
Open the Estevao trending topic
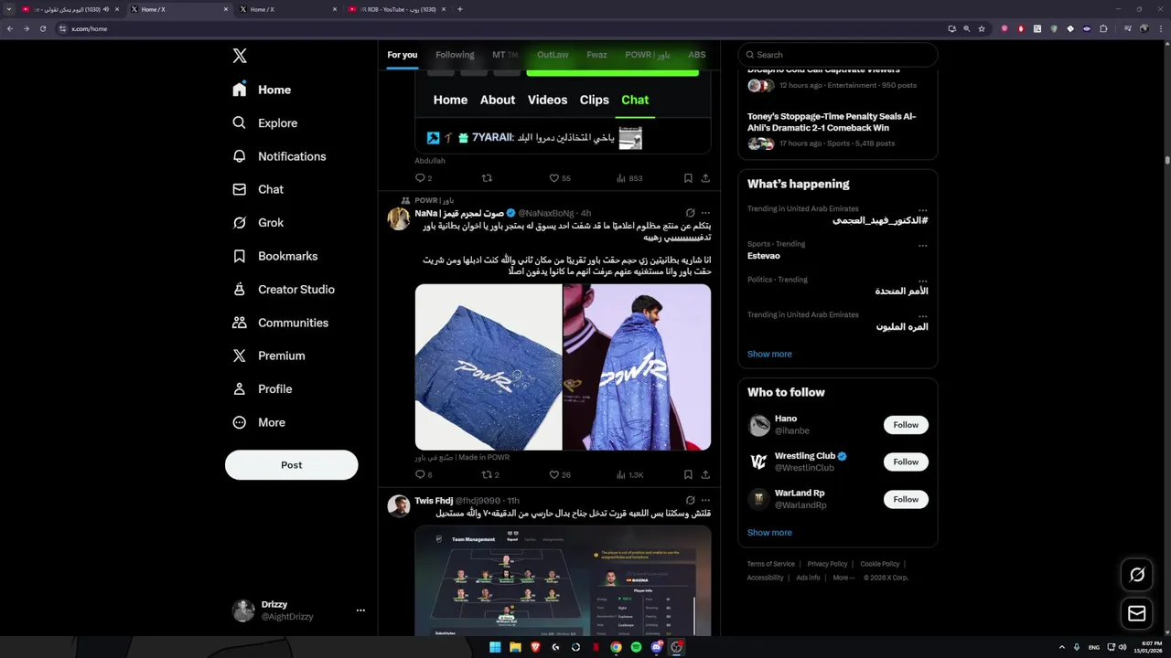[764, 256]
